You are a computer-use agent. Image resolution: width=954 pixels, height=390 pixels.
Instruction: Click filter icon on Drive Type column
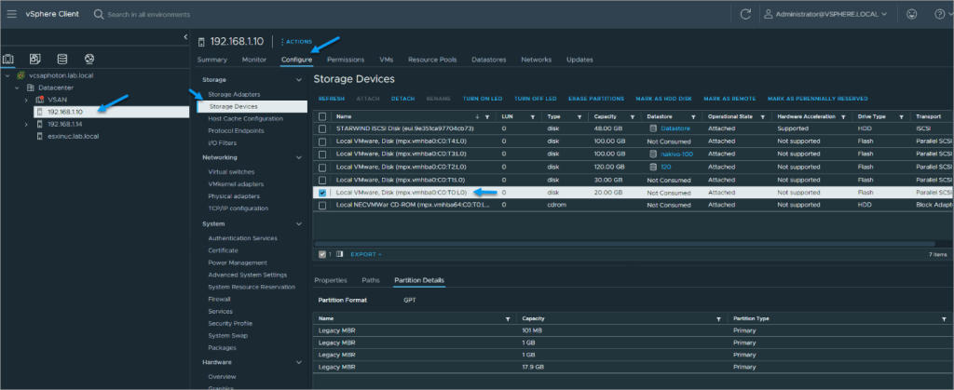click(900, 116)
